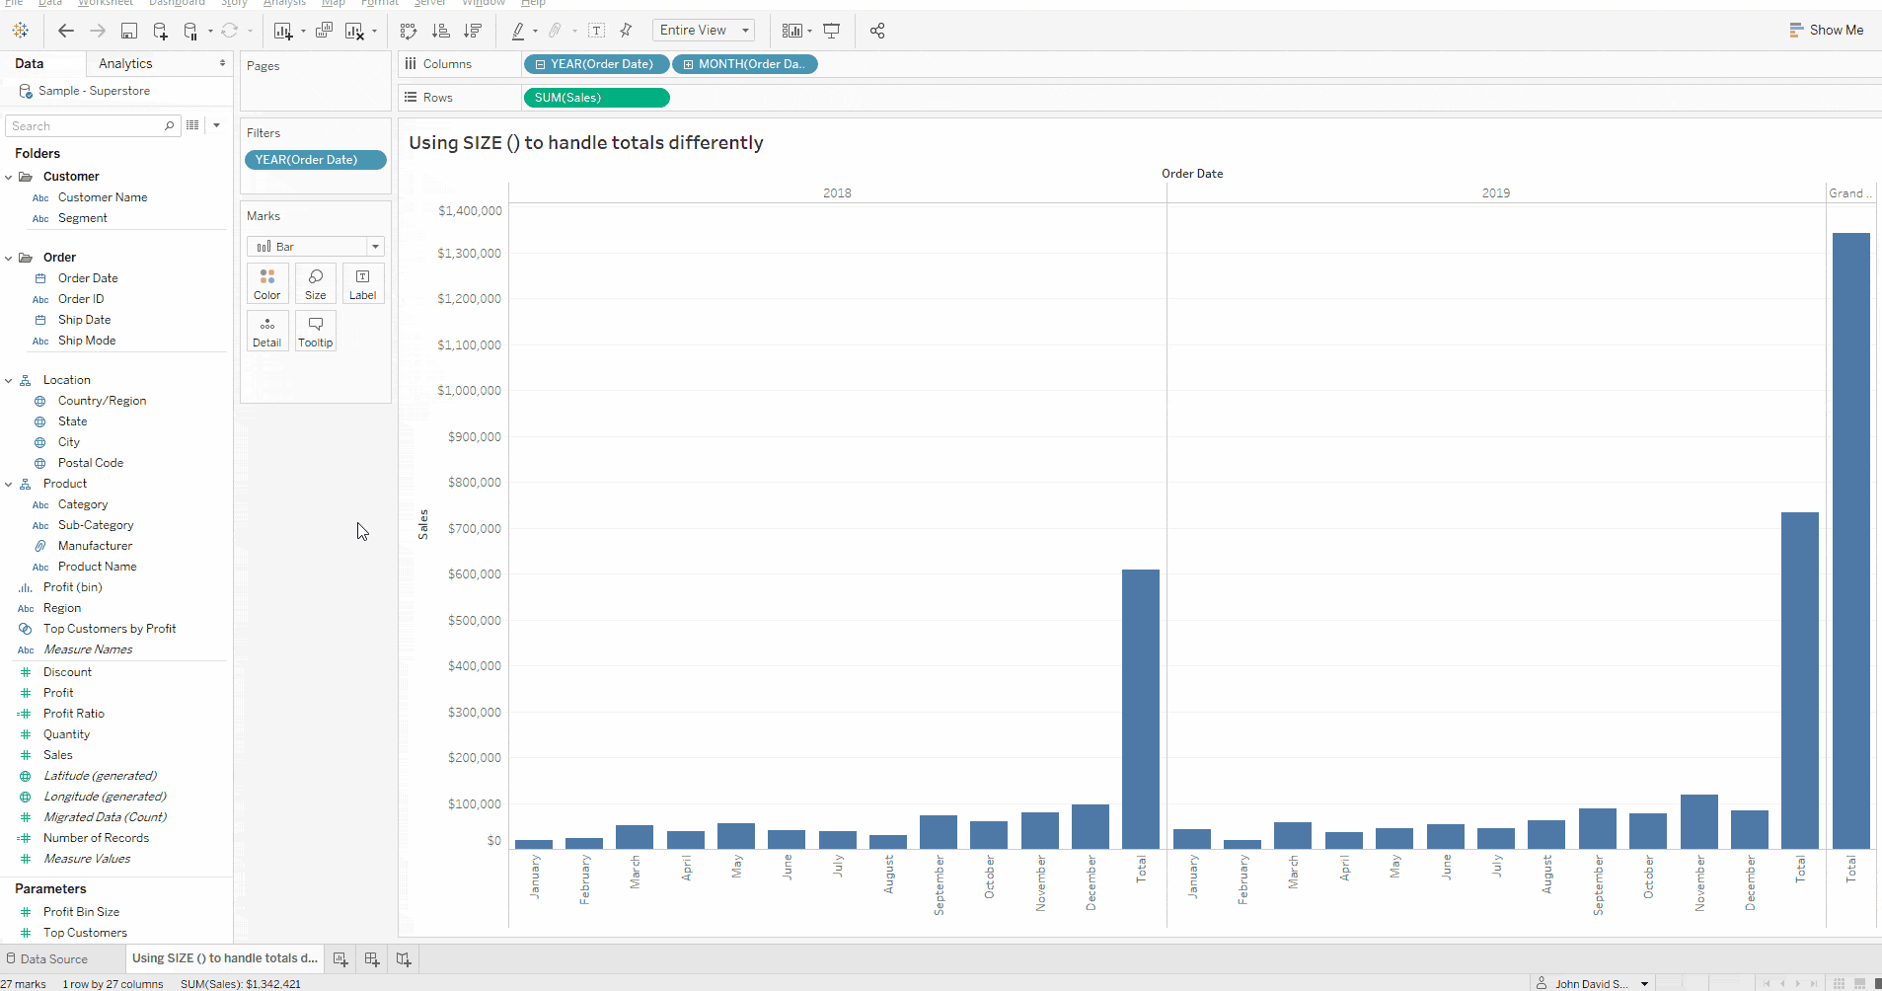
Task: Select the Postal Code field
Action: click(91, 463)
